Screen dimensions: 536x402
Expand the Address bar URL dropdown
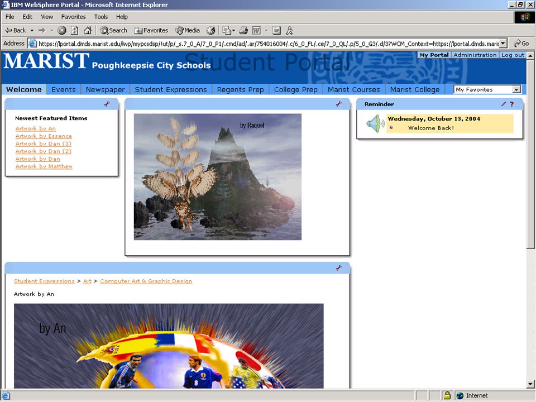503,44
